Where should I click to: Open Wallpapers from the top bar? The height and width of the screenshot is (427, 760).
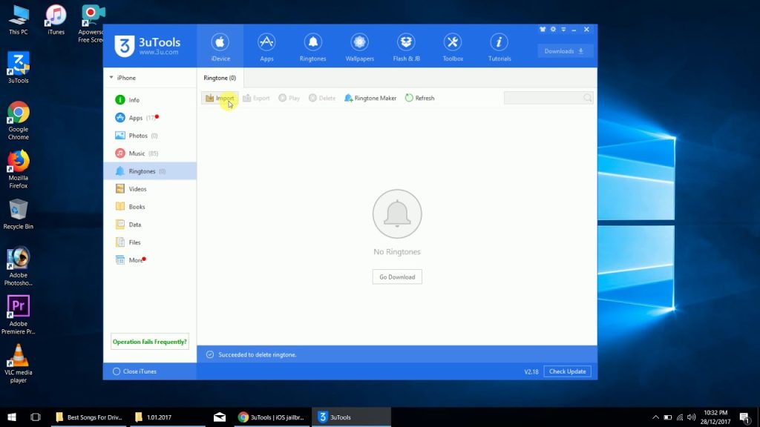click(359, 47)
